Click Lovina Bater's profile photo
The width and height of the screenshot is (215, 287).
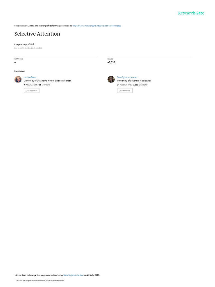click(18, 79)
